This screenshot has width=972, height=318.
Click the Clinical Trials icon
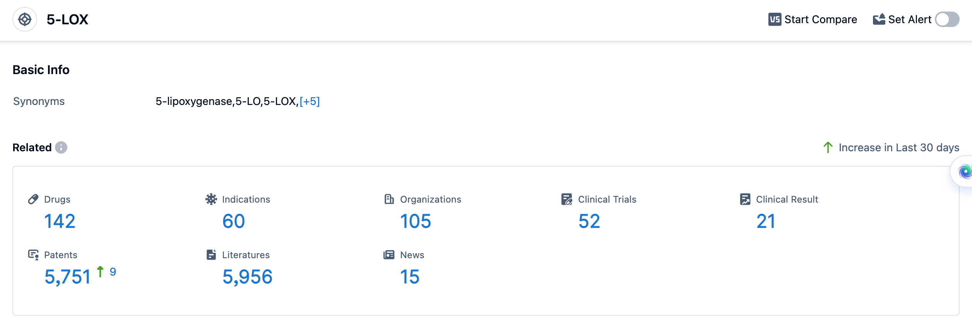pyautogui.click(x=567, y=199)
